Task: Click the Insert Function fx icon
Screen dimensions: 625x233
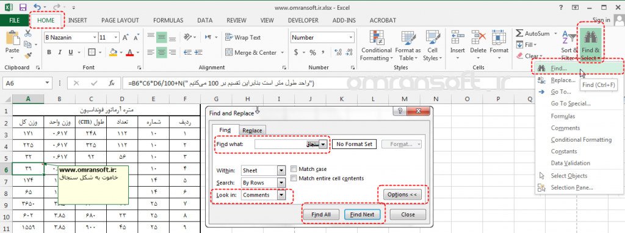Action: tap(112, 83)
